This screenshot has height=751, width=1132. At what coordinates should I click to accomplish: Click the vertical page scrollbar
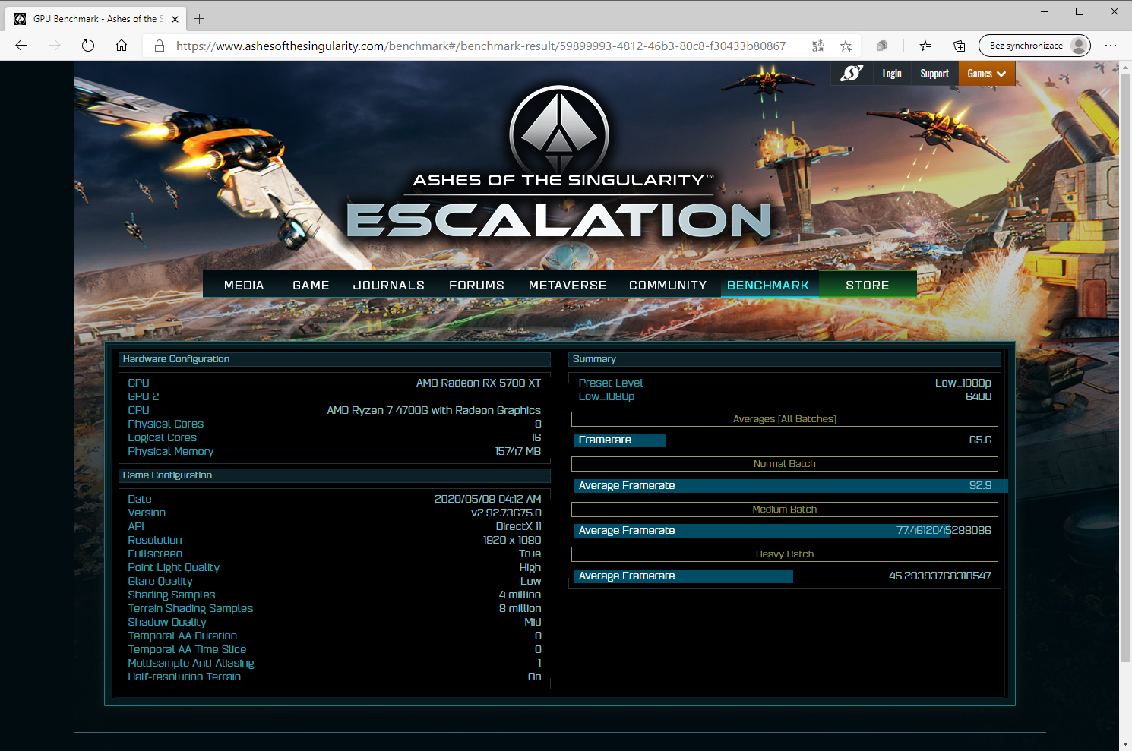(1125, 368)
